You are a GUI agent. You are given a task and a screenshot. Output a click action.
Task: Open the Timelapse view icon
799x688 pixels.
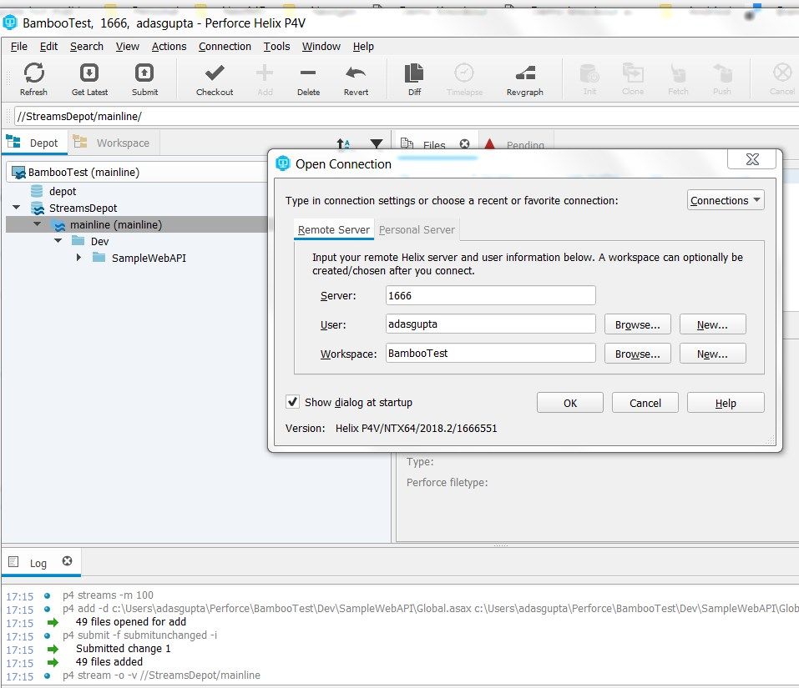coord(464,73)
